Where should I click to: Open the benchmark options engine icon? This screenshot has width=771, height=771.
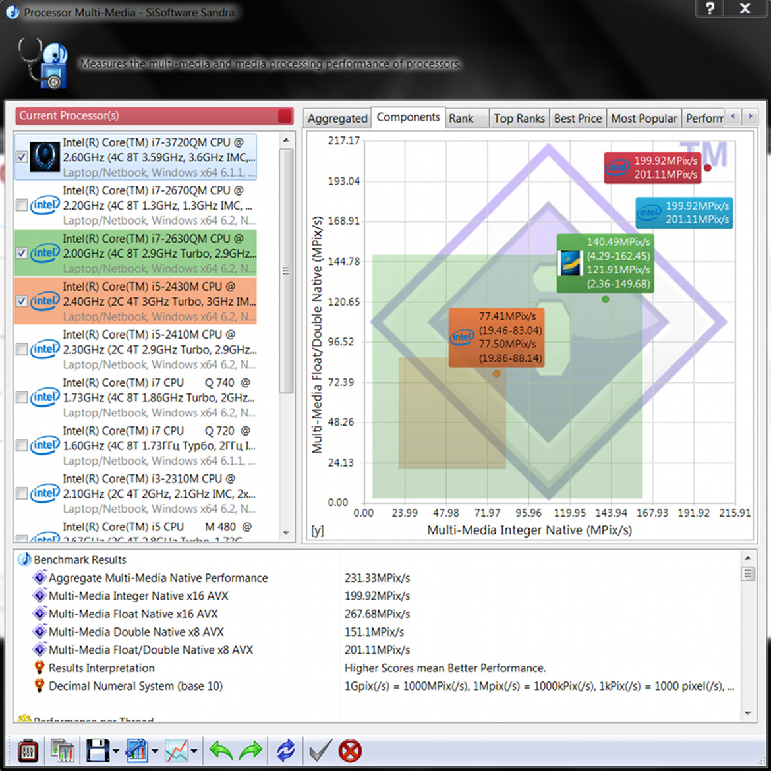[28, 751]
